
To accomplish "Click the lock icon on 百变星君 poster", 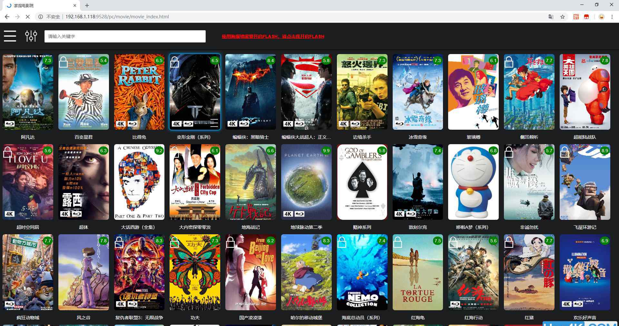I will click(x=63, y=62).
